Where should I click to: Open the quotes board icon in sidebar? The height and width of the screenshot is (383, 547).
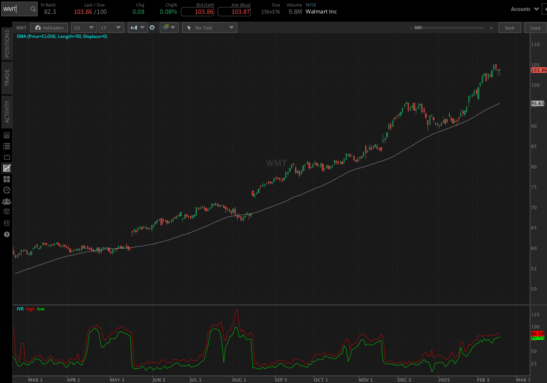[7, 135]
